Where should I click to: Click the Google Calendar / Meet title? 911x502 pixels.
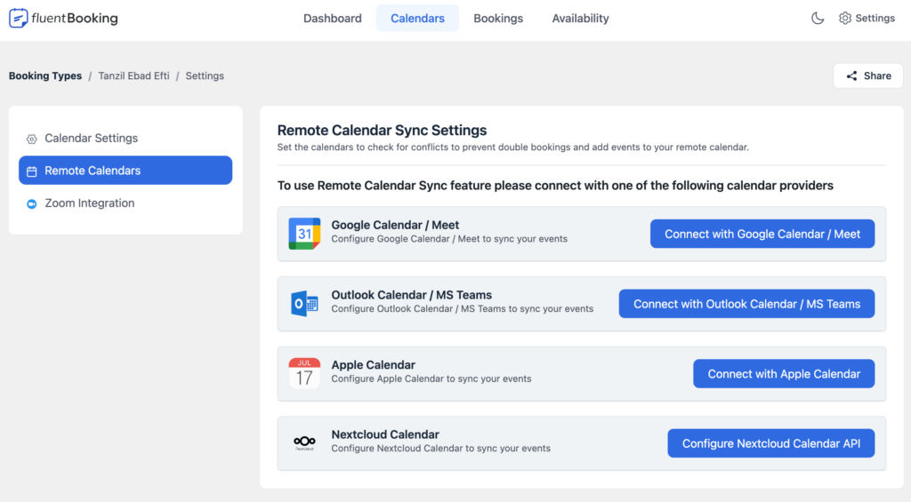[x=395, y=225]
